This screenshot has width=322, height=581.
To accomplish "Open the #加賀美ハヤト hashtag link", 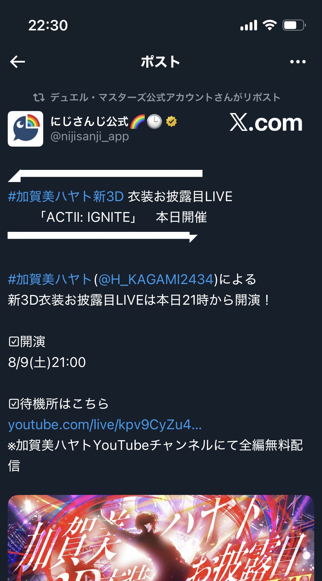I will pyautogui.click(x=50, y=279).
